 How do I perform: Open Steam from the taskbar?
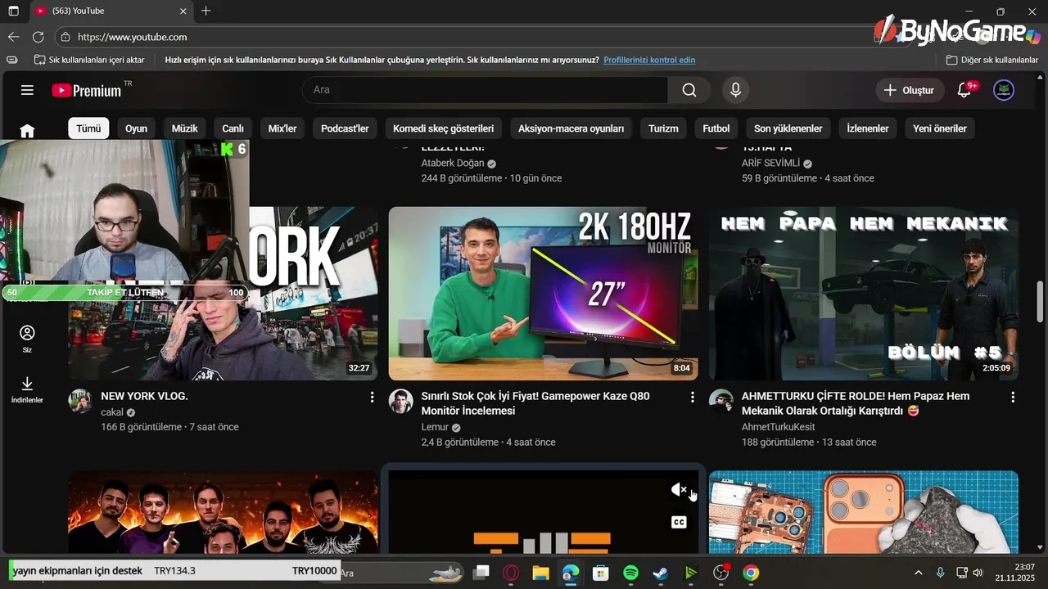click(x=661, y=573)
